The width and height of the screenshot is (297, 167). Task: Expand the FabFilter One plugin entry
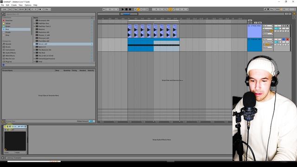[x=34, y=24]
